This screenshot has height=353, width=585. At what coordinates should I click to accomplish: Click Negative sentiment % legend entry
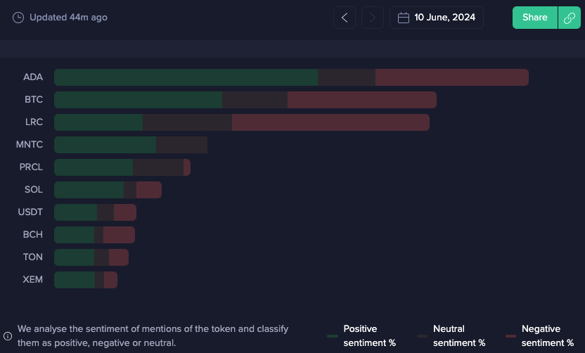pyautogui.click(x=539, y=336)
